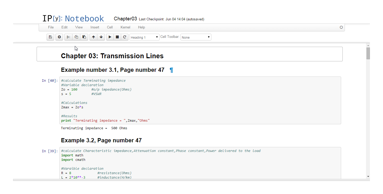This screenshot has height=194, width=383.
Task: Click the pilcrow anchor link beside Example 3.1
Action: pos(171,70)
